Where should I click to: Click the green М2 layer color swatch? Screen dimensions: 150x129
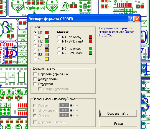tap(47, 41)
